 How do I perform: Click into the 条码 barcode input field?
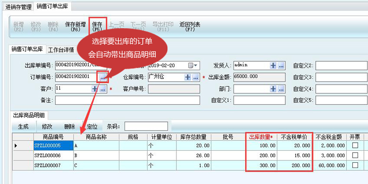(146, 127)
